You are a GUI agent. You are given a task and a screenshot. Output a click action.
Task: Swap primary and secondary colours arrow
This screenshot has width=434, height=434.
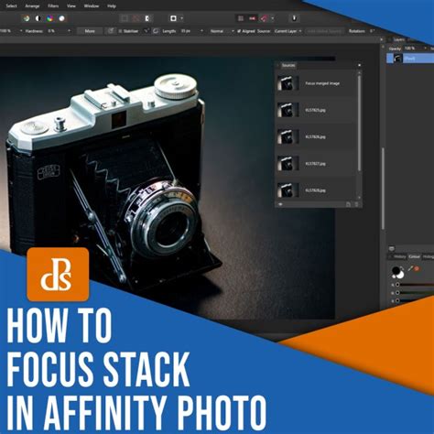tap(402, 268)
